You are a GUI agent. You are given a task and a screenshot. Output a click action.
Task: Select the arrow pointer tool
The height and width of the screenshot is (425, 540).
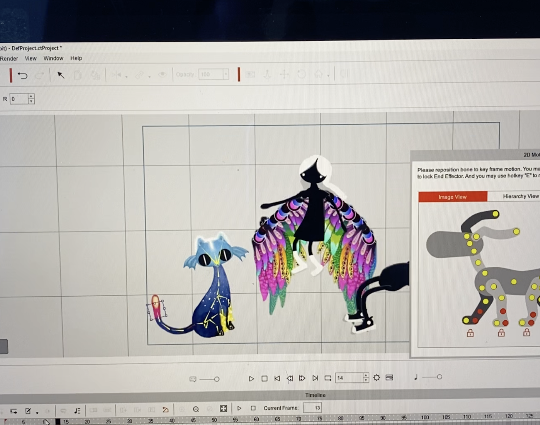click(61, 75)
